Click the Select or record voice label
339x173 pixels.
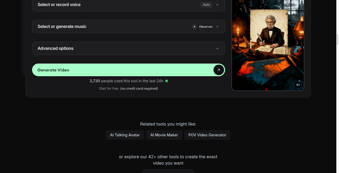[59, 5]
